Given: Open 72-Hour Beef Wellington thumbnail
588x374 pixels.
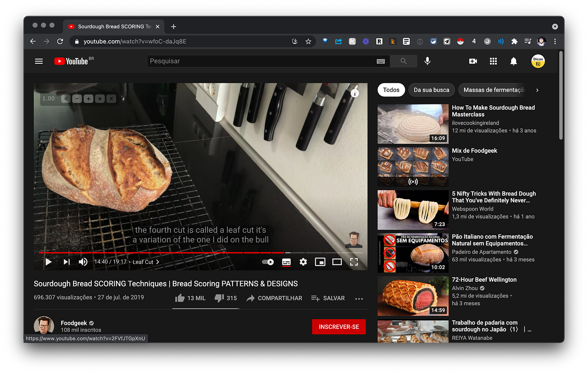Looking at the screenshot, I should [413, 296].
